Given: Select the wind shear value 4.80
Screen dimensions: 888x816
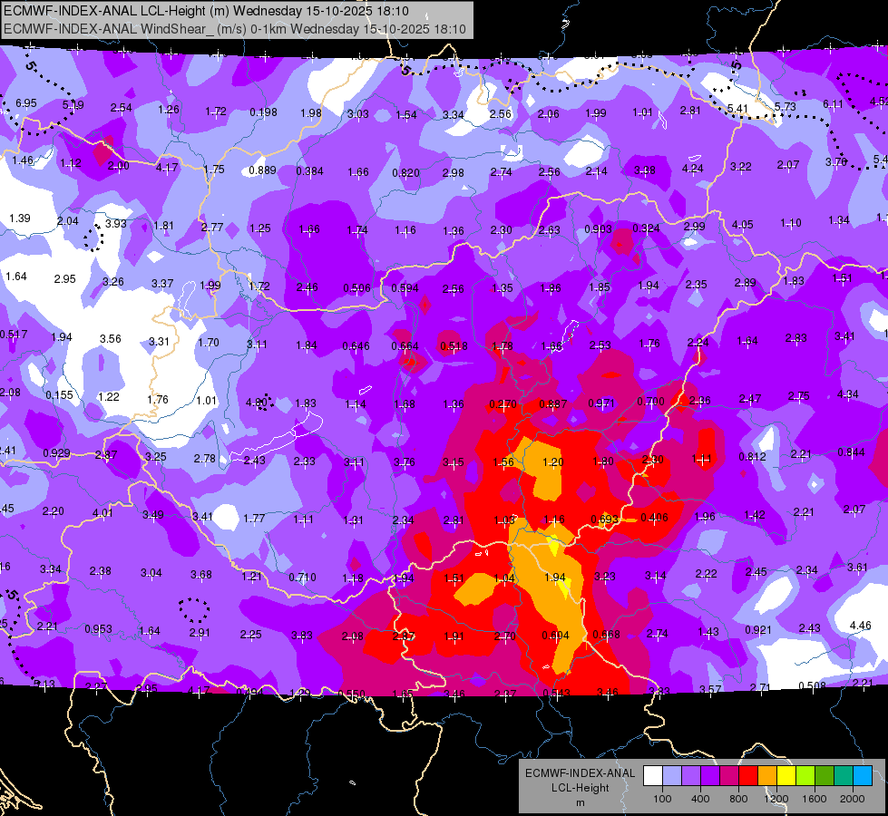Looking at the screenshot, I should pos(257,403).
